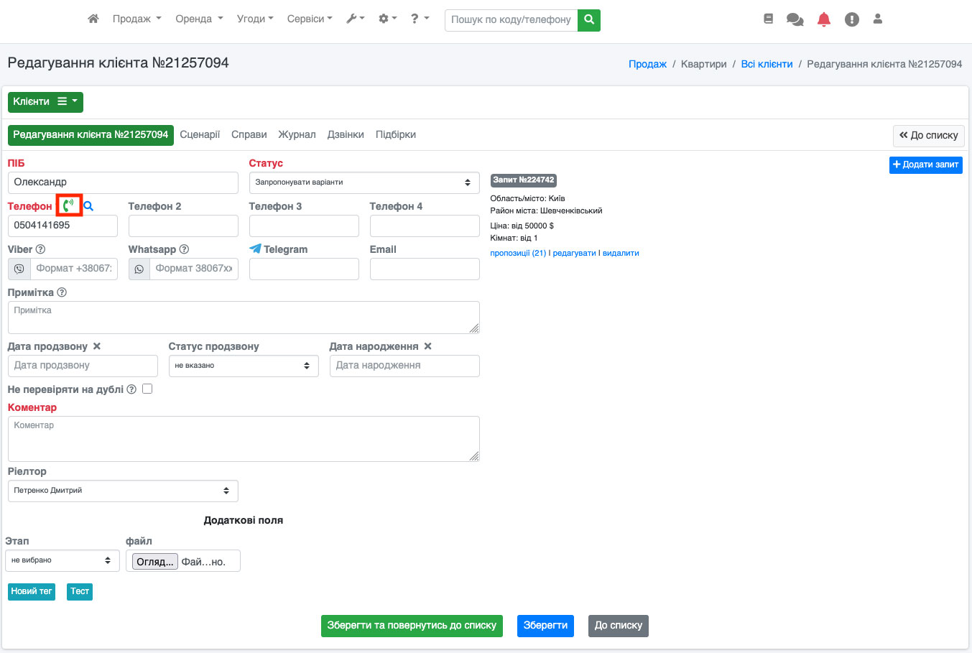
Task: Expand the Статус dropdown
Action: 363,182
